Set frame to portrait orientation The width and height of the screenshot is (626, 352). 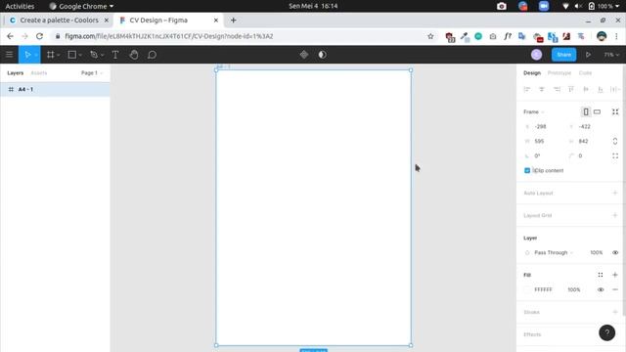click(x=586, y=111)
